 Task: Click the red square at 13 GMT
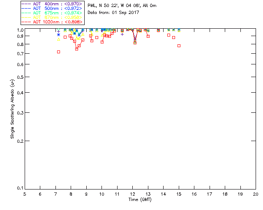coord(148,36)
